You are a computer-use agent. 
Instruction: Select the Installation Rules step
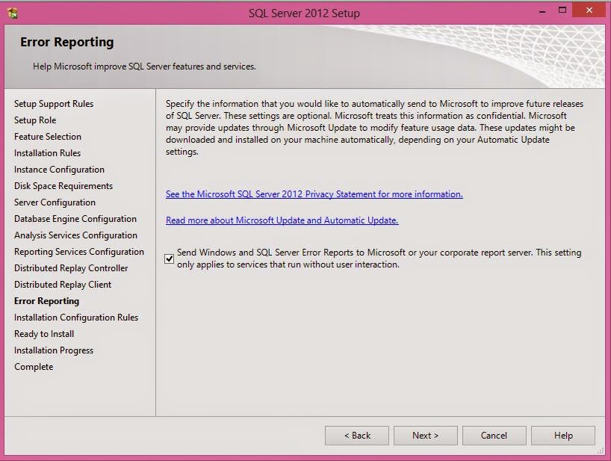(x=47, y=152)
